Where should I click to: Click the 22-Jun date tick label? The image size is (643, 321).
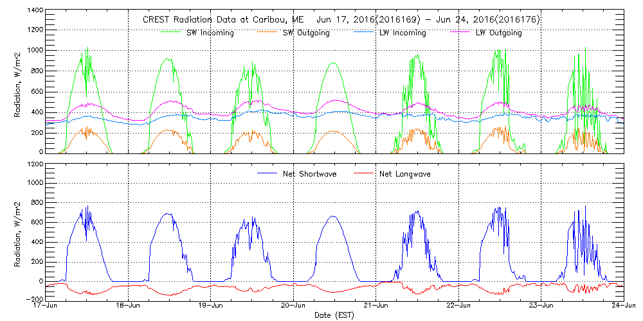point(459,306)
